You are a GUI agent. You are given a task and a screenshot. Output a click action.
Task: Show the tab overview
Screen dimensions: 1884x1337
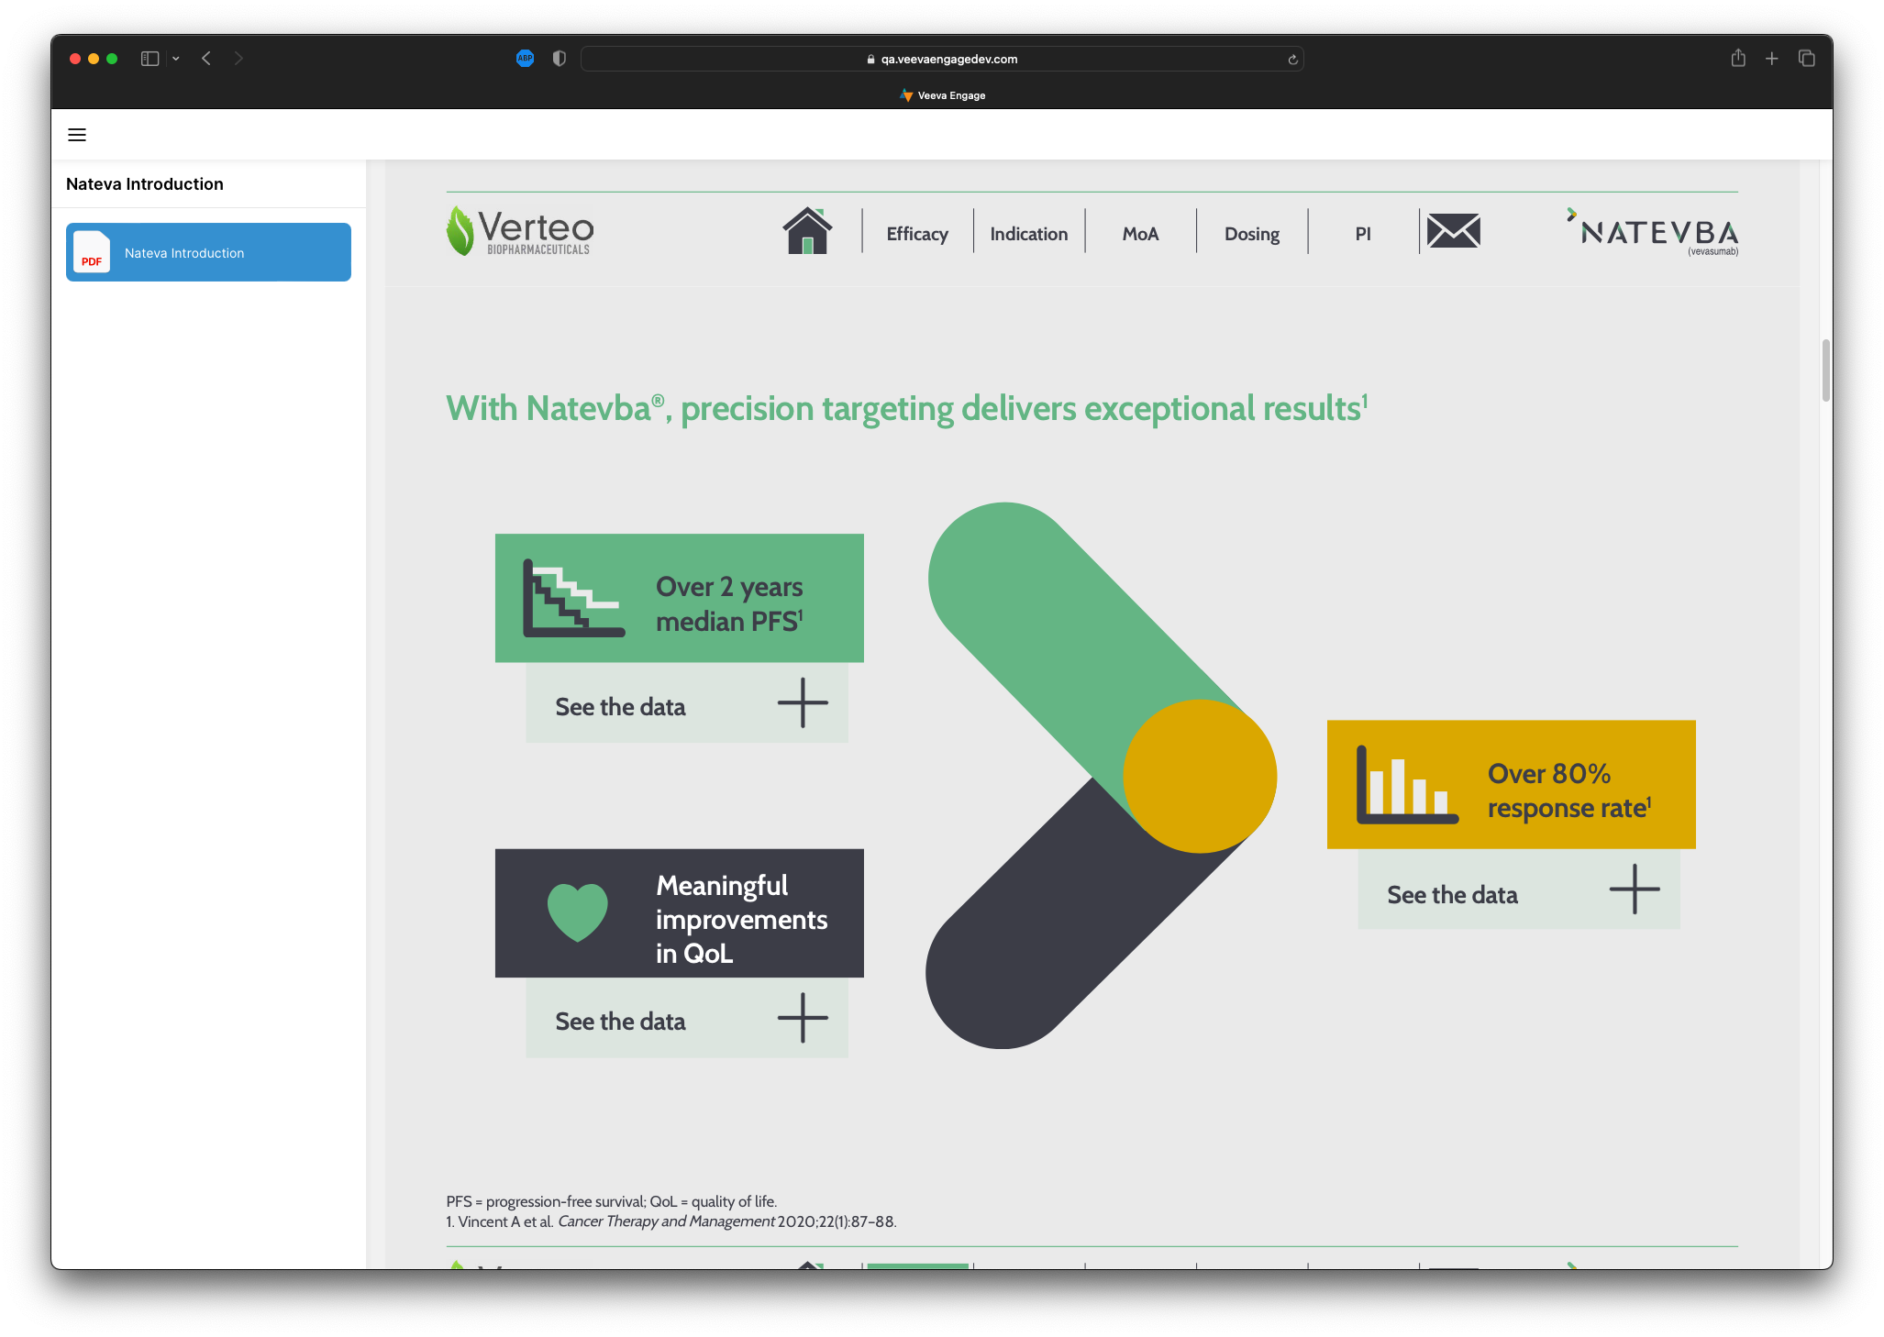coord(1807,59)
